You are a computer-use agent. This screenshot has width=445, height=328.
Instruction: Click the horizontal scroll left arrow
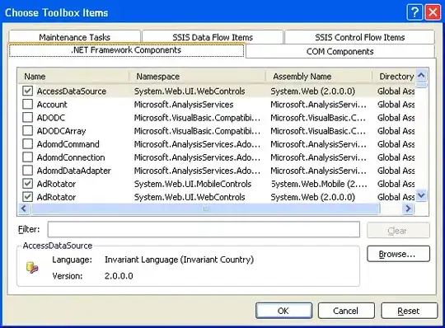tap(24, 209)
